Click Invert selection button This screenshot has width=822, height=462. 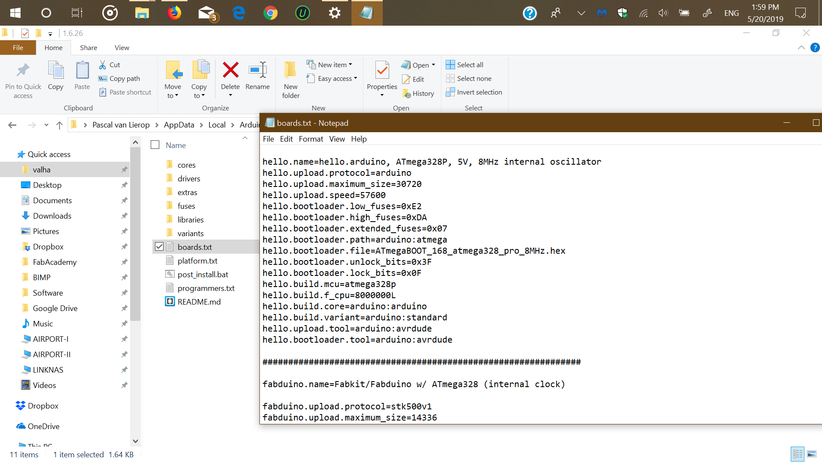click(x=474, y=92)
